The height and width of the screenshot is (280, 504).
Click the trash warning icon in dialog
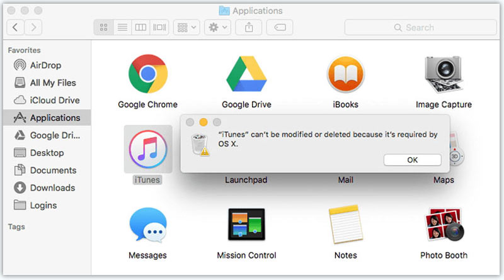pos(200,145)
